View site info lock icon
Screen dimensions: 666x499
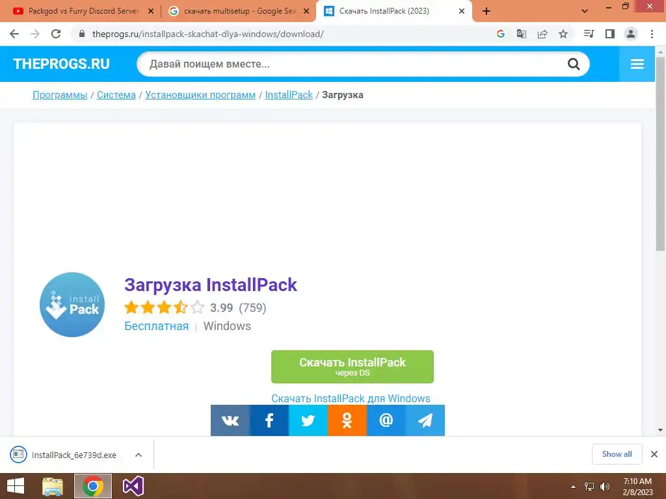pos(82,34)
